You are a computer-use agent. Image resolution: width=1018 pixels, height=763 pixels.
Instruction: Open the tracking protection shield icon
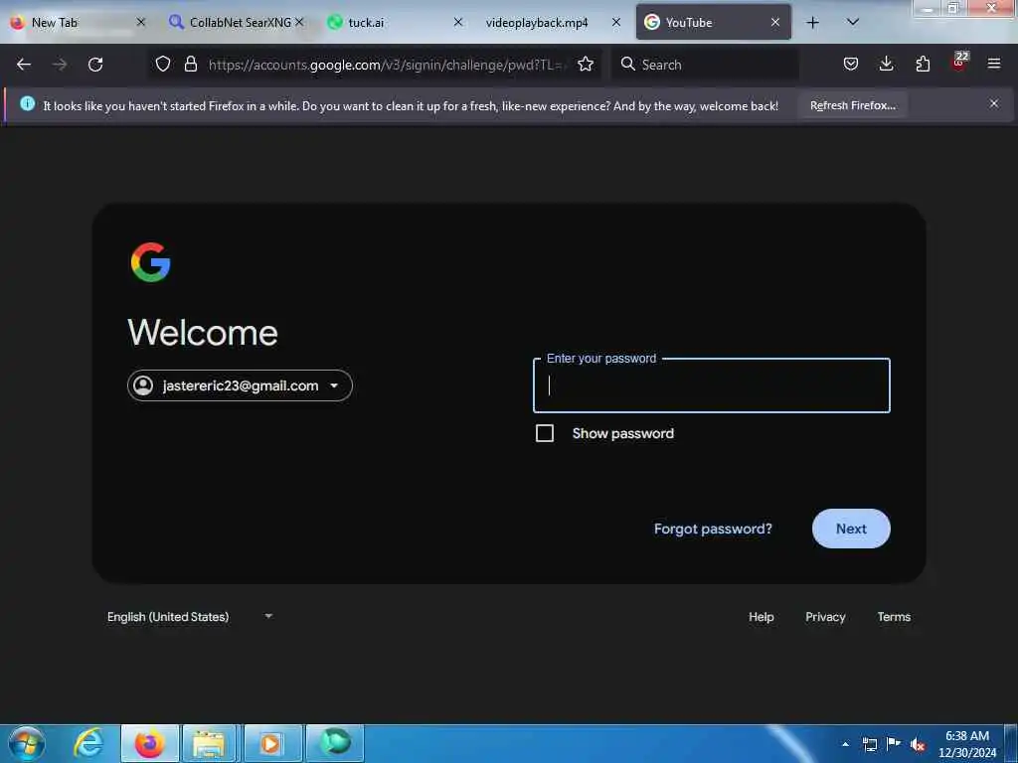click(x=163, y=64)
